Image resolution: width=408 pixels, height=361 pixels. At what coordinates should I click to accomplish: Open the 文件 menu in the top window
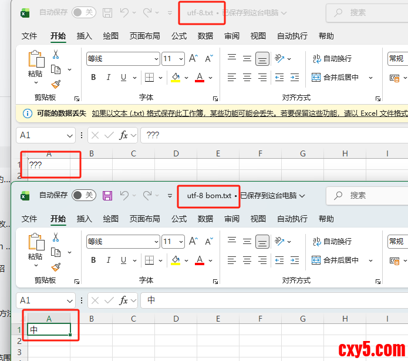click(29, 36)
